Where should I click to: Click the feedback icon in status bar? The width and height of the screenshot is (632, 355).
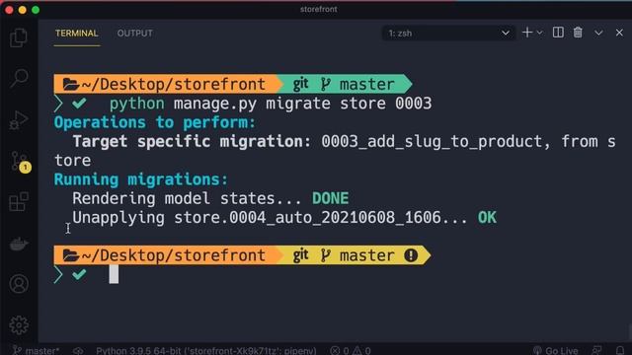coord(596,351)
